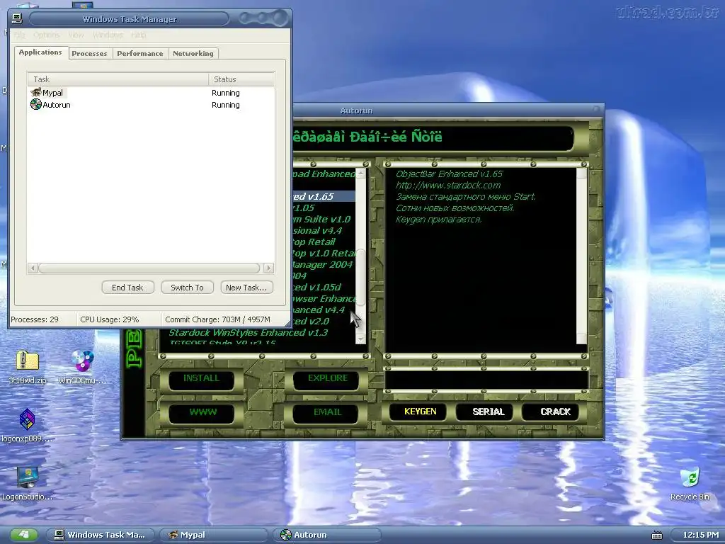Click the EXPLORE button in Autorun

327,380
